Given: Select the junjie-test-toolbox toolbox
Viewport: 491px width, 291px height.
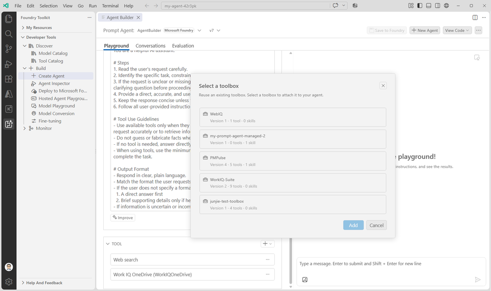Looking at the screenshot, I should (x=292, y=205).
